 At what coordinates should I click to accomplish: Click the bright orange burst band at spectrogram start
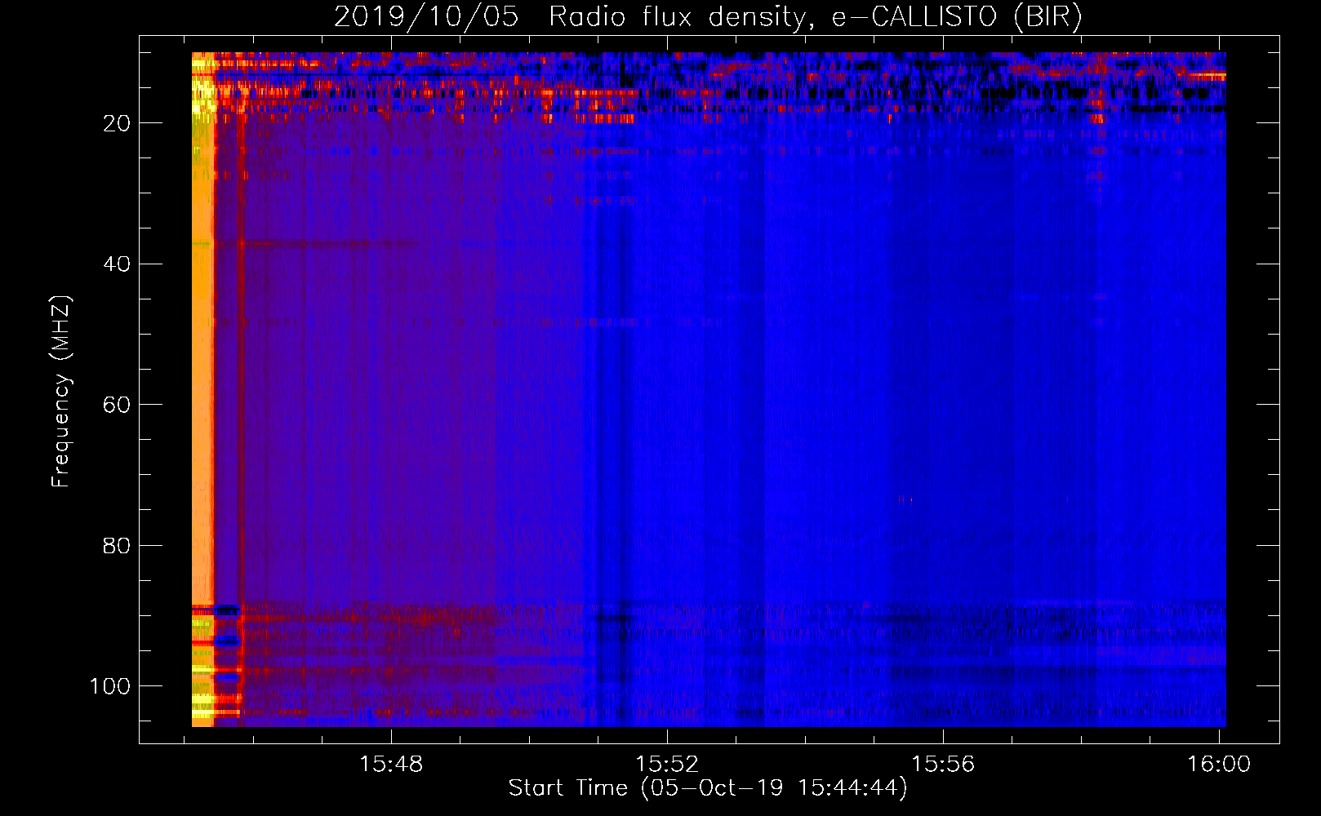[x=202, y=389]
